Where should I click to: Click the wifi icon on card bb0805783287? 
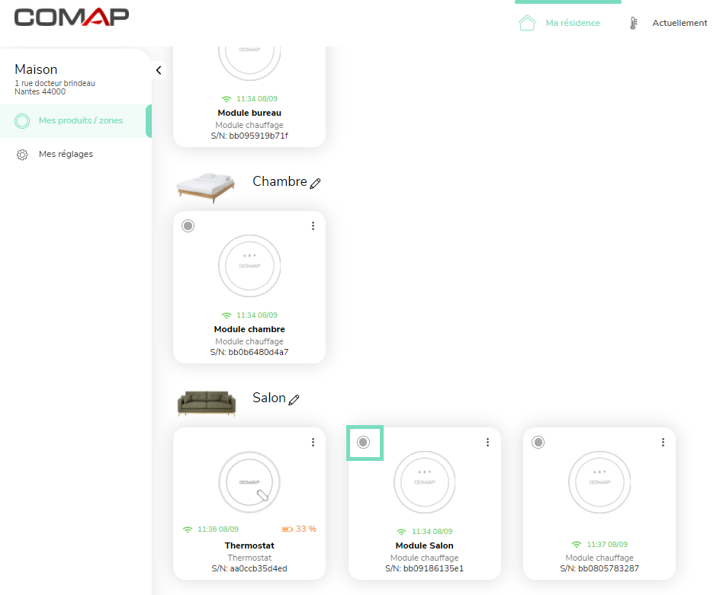click(577, 545)
